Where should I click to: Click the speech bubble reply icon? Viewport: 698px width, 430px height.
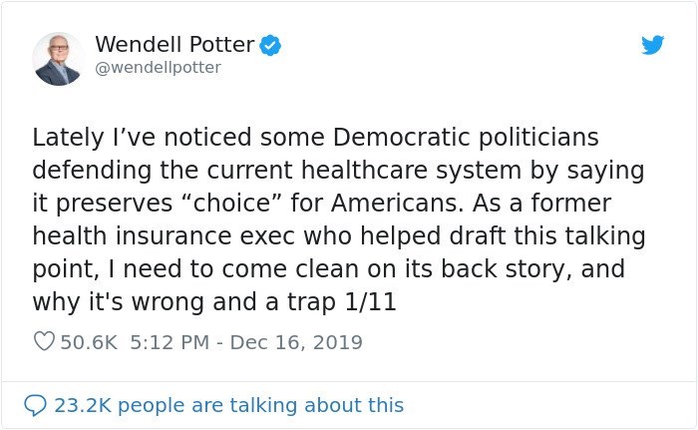pos(35,405)
